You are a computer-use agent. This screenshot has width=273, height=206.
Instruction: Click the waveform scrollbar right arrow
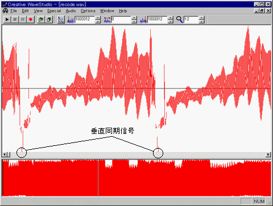click(268, 154)
